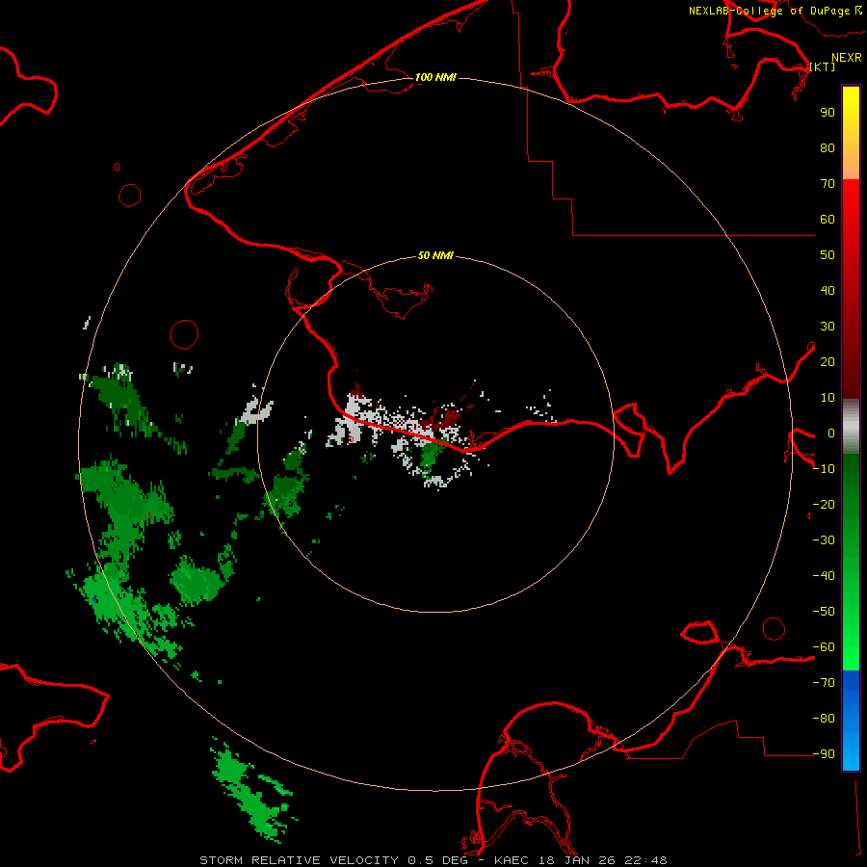867x867 pixels.
Task: Click the "-90" value on the velocity scale
Action: [824, 754]
